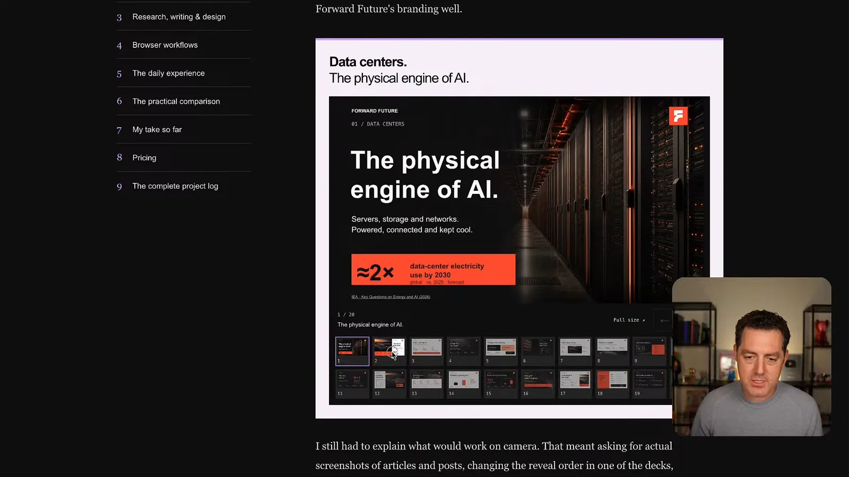Click the webcam overlay of the presenter
849x477 pixels.
point(751,356)
